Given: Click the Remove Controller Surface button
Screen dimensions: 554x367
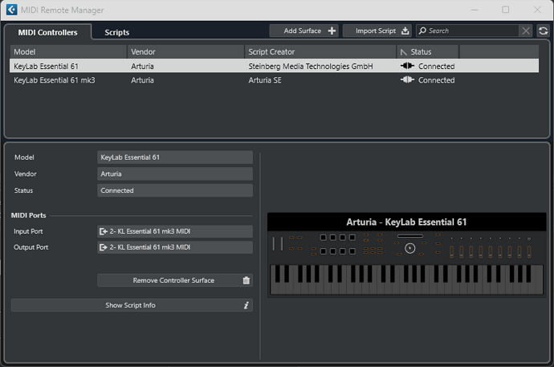Looking at the screenshot, I should pyautogui.click(x=175, y=280).
